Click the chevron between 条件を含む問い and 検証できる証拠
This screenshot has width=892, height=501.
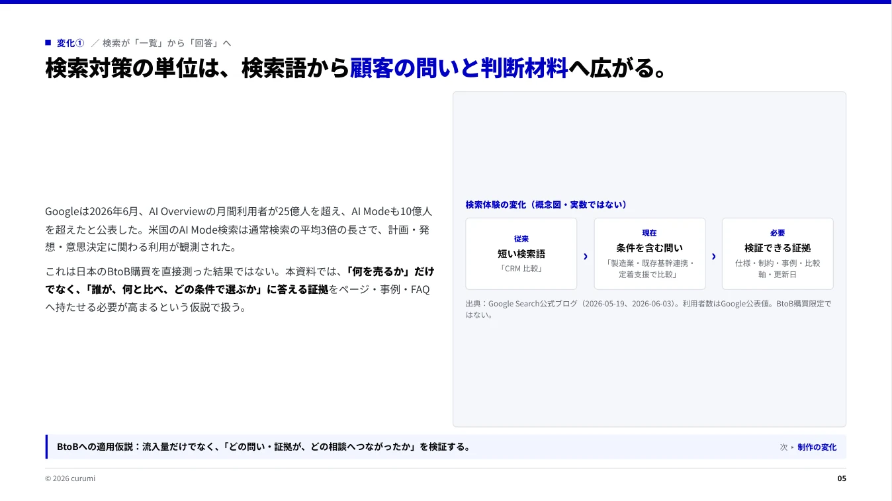click(714, 256)
